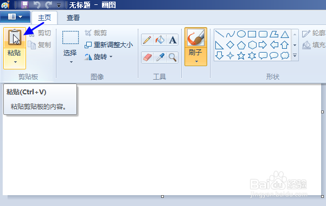Open the Brushes dropdown arrow
The height and width of the screenshot is (206, 326).
196,61
